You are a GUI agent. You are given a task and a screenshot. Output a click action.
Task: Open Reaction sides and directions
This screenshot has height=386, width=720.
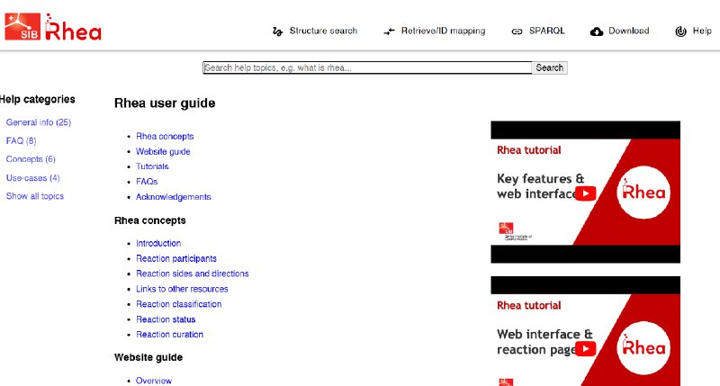point(193,274)
